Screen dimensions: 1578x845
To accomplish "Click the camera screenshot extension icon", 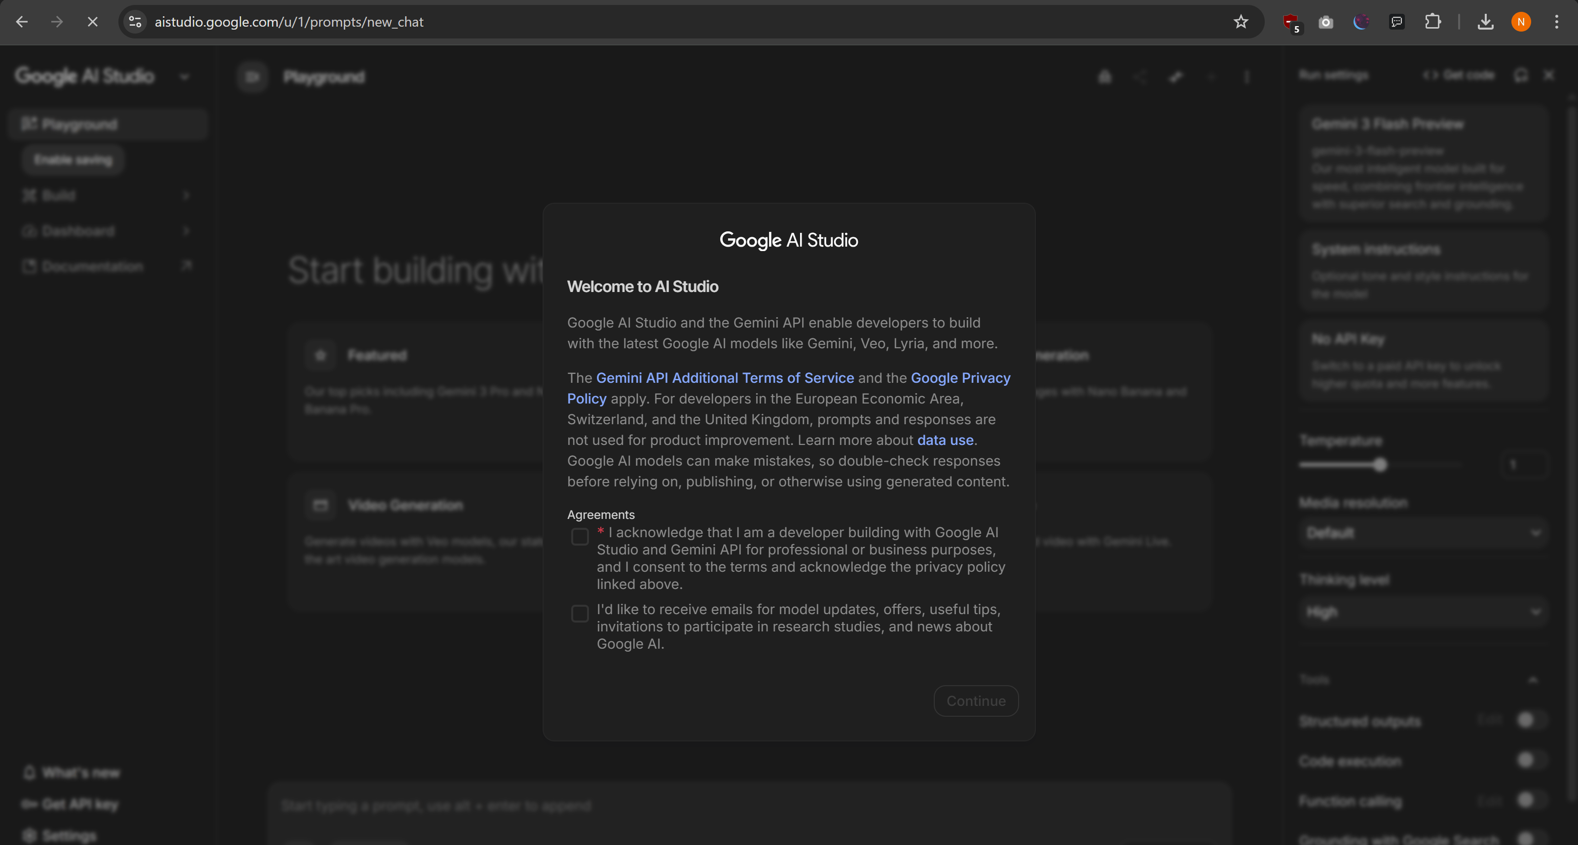I will 1325,22.
